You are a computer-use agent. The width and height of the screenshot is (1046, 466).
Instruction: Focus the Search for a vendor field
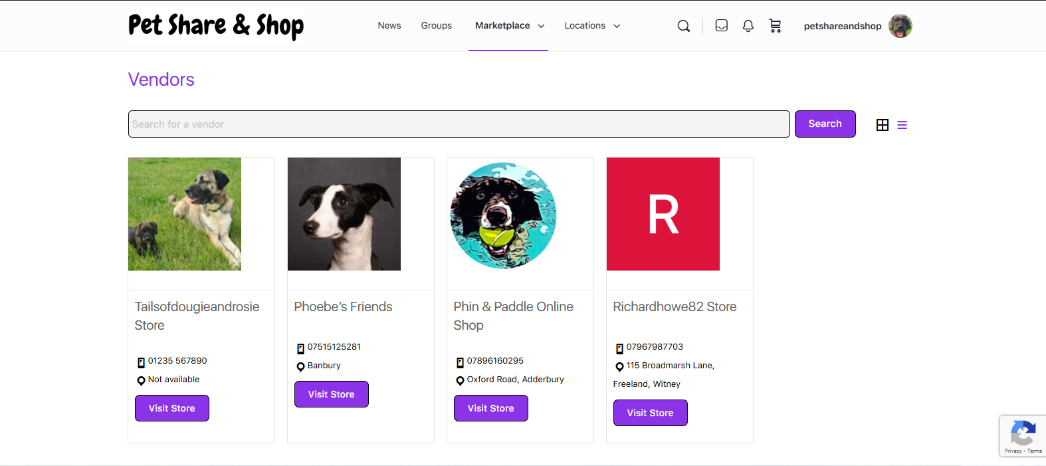459,124
